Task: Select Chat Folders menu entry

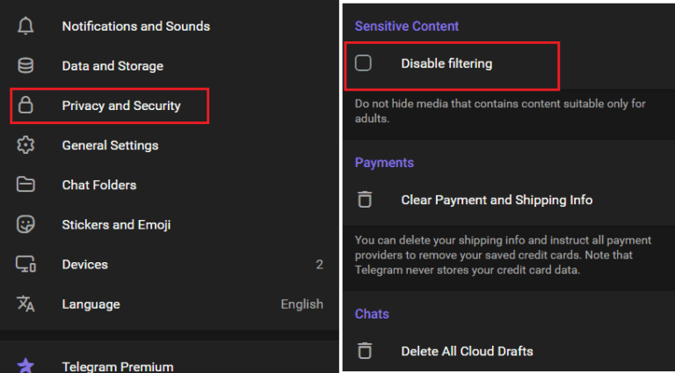Action: [x=98, y=185]
